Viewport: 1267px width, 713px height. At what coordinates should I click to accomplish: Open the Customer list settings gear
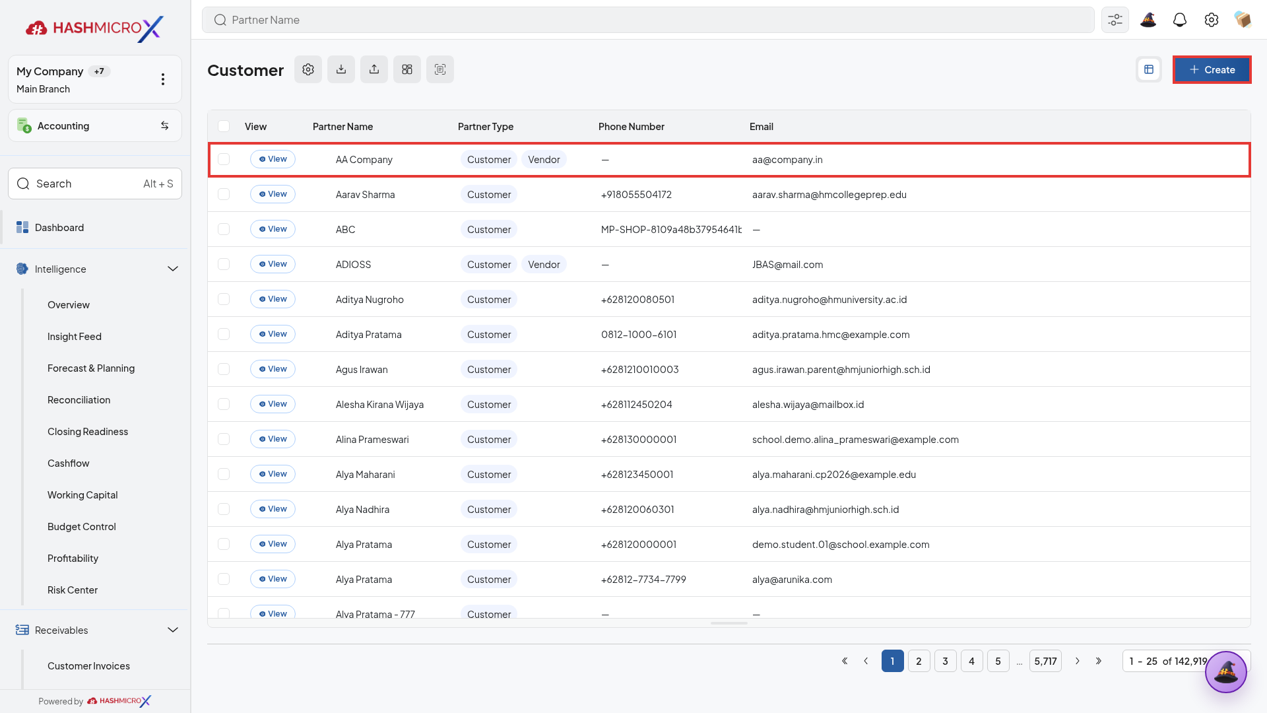308,69
